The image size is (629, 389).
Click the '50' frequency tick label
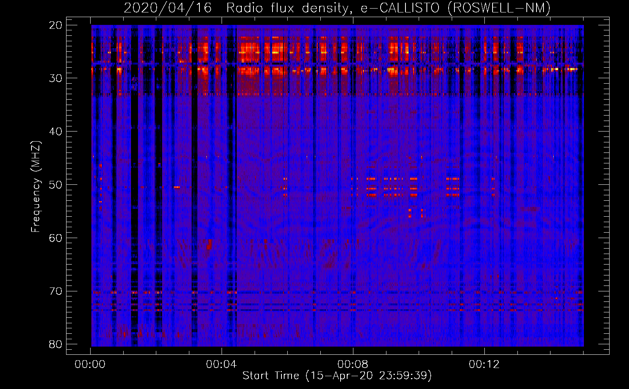pyautogui.click(x=56, y=185)
